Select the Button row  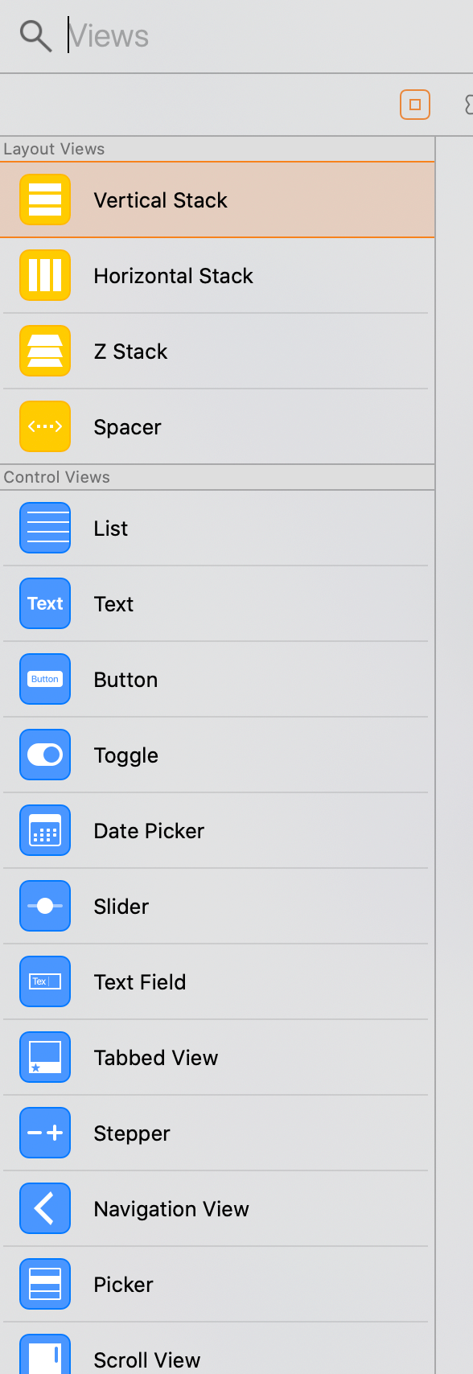click(217, 680)
